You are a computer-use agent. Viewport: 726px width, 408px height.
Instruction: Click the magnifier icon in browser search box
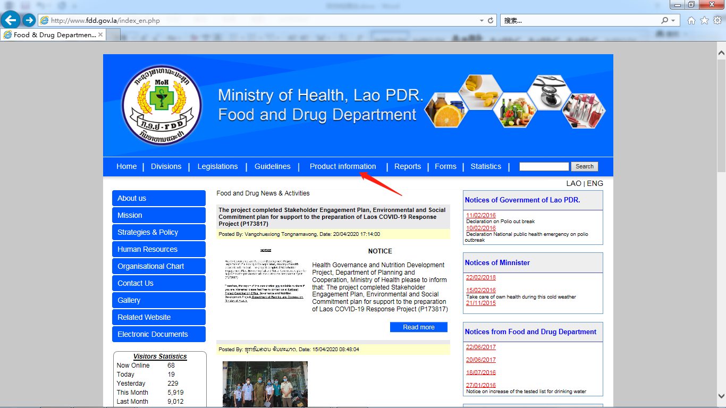pos(664,21)
